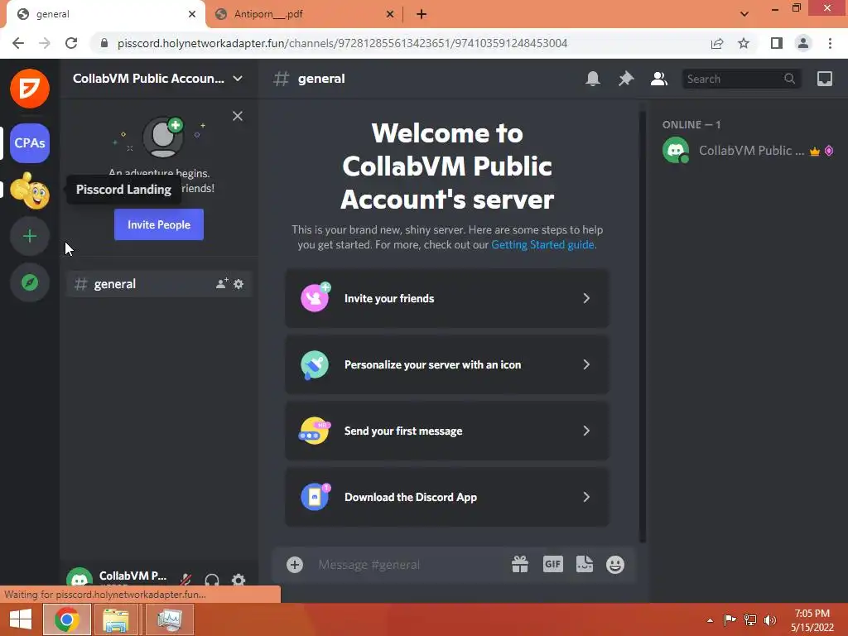Open User Settings gear icon
Viewport: 848px width, 636px height.
[238, 580]
